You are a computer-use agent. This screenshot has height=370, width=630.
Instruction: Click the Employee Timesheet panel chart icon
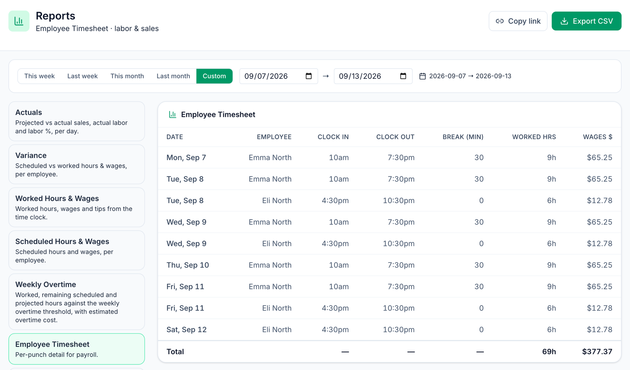(x=172, y=115)
